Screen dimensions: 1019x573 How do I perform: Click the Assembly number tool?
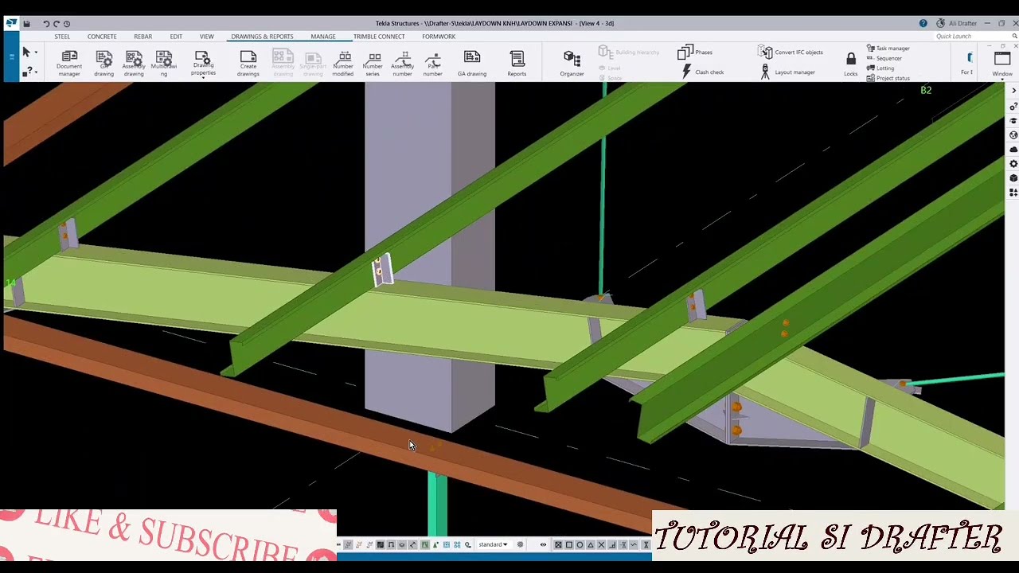point(402,64)
